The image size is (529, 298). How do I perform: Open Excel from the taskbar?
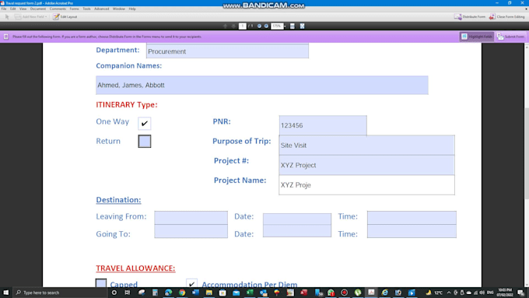pyautogui.click(x=250, y=293)
